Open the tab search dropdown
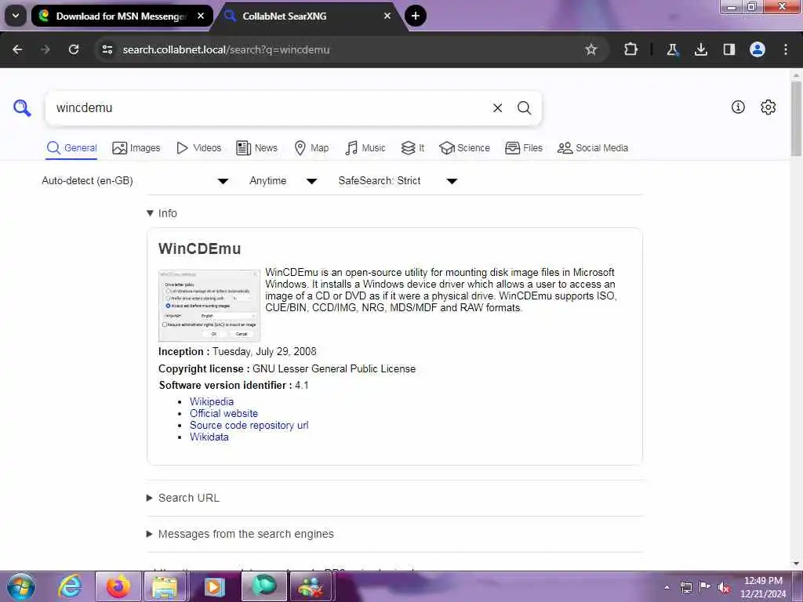Image resolution: width=803 pixels, height=602 pixels. [16, 16]
